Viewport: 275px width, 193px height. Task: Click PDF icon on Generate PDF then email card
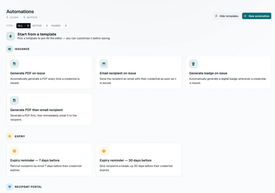tap(14, 100)
